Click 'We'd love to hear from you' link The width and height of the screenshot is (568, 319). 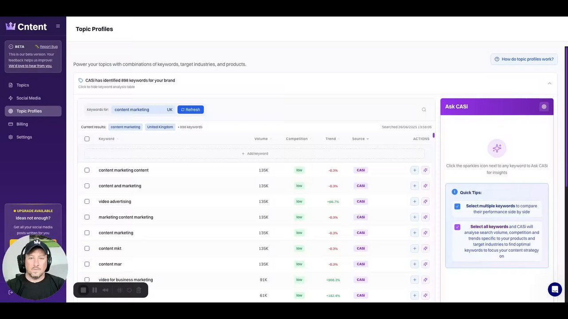[30, 66]
